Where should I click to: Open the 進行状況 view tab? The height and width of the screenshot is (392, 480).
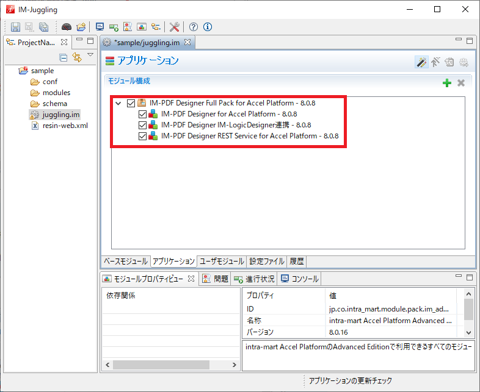click(x=254, y=279)
